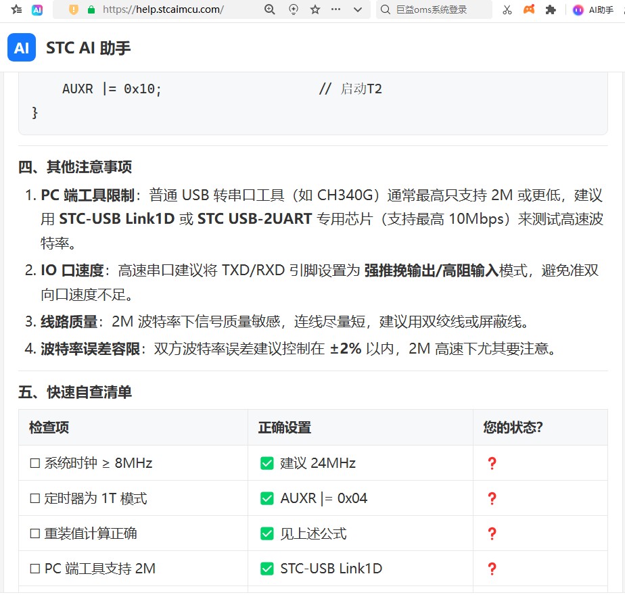
Task: Click the bold text STC USB-2UART
Action: (255, 219)
